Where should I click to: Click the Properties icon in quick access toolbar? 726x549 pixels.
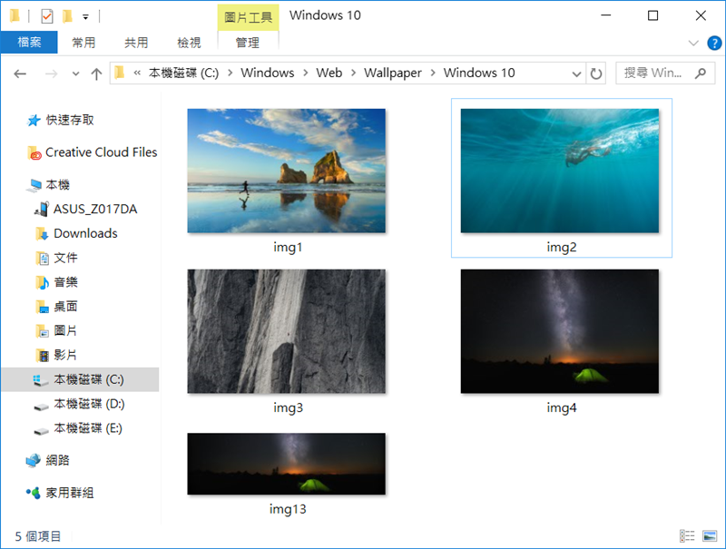point(48,16)
